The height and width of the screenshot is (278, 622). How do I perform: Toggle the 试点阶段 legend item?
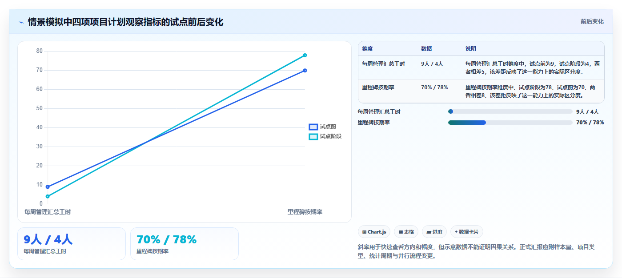click(x=325, y=136)
